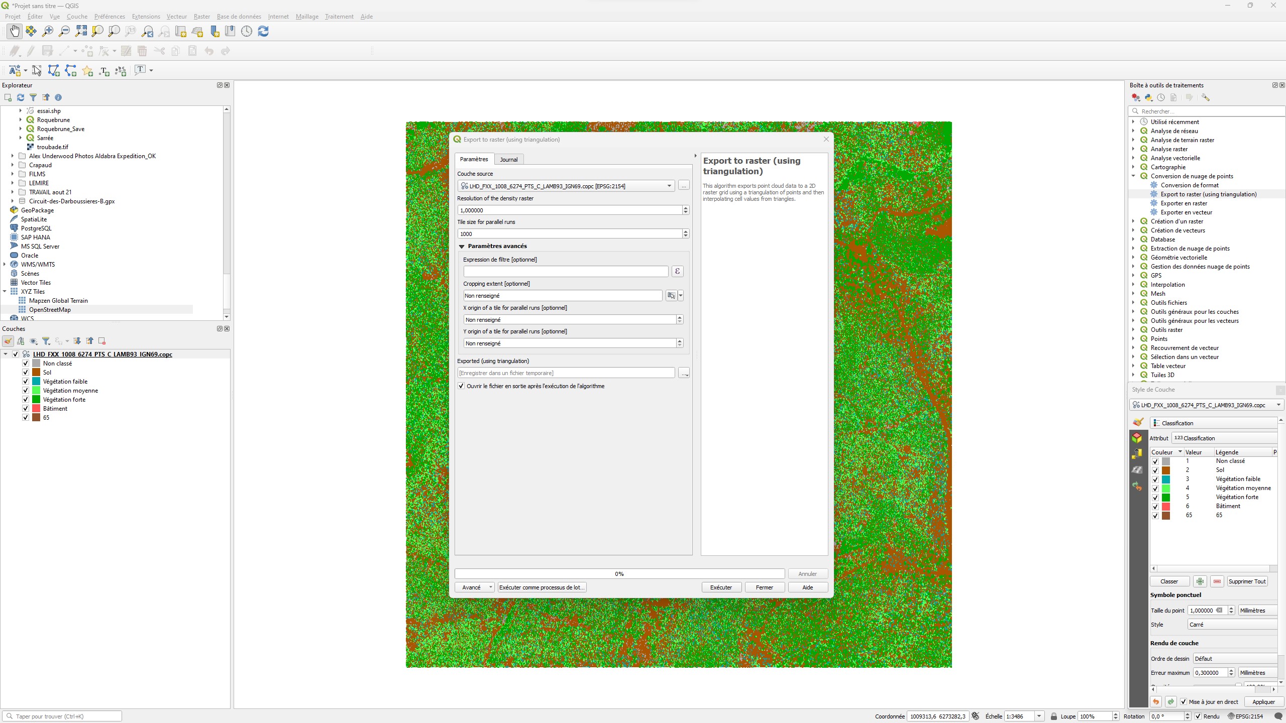This screenshot has height=723, width=1286.
Task: Click the Exported raster output input field
Action: 566,373
